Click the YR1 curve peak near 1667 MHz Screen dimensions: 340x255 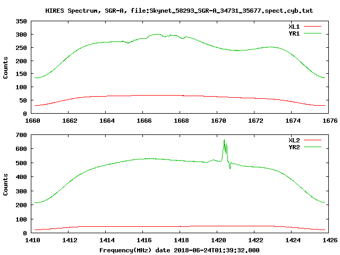point(157,34)
